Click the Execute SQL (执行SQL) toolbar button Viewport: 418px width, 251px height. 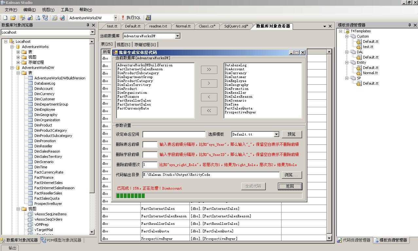[x=131, y=18]
